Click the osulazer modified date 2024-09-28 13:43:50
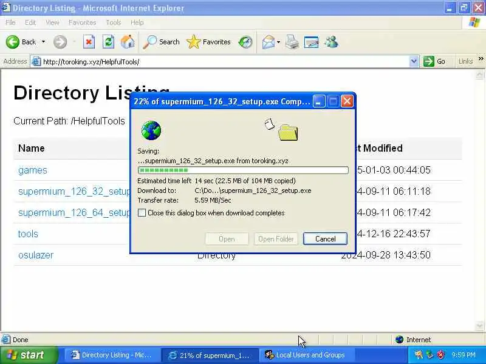The height and width of the screenshot is (364, 486). pos(386,255)
